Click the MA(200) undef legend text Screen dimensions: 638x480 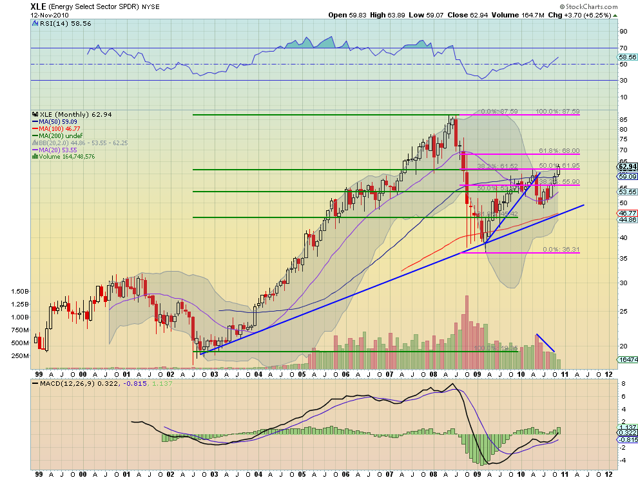61,135
